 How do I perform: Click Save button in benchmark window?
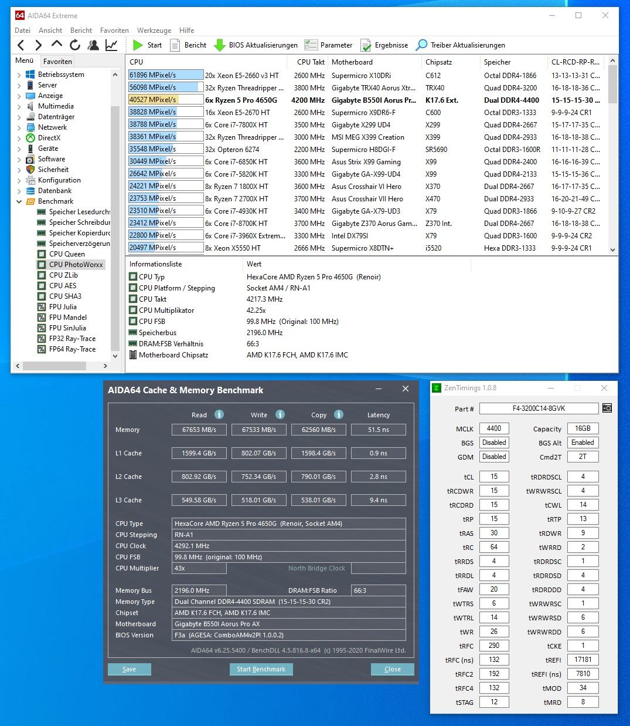pos(130,669)
